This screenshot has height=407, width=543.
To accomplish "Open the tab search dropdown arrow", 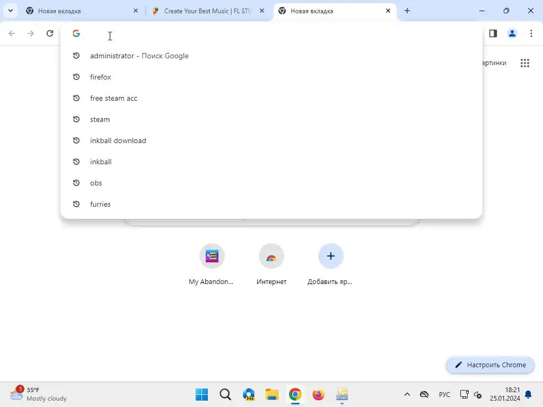I will tap(11, 11).
